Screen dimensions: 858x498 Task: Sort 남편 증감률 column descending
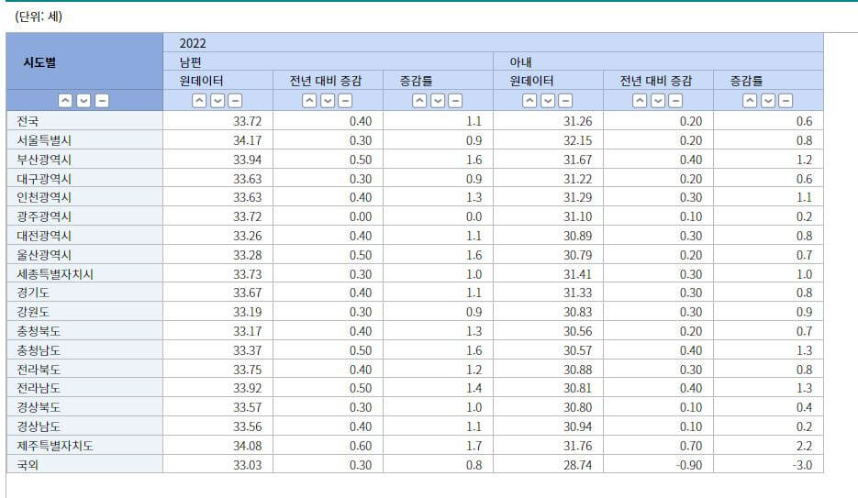pyautogui.click(x=437, y=101)
